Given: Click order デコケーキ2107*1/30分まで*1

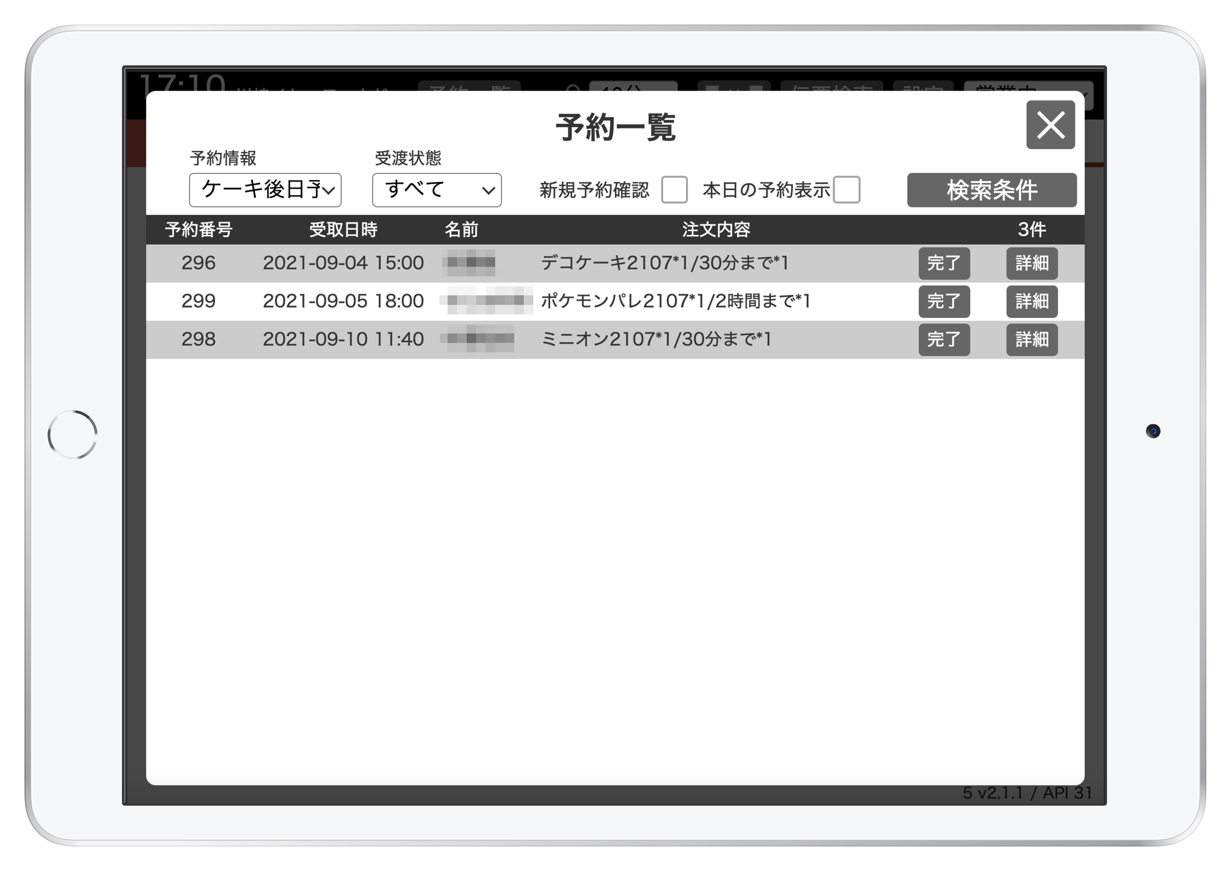Looking at the screenshot, I should 665,263.
